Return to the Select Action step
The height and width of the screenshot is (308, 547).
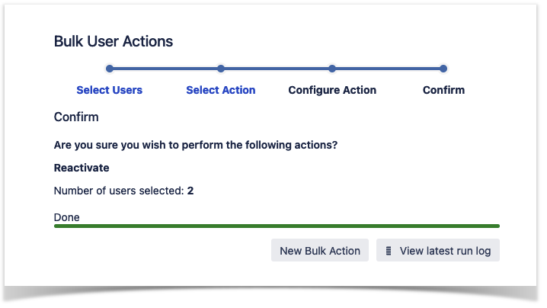click(221, 90)
